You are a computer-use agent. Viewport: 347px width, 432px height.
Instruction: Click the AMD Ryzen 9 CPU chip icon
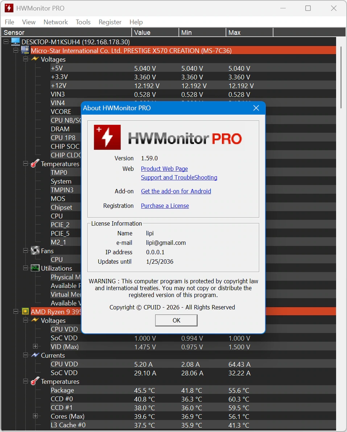(x=25, y=311)
